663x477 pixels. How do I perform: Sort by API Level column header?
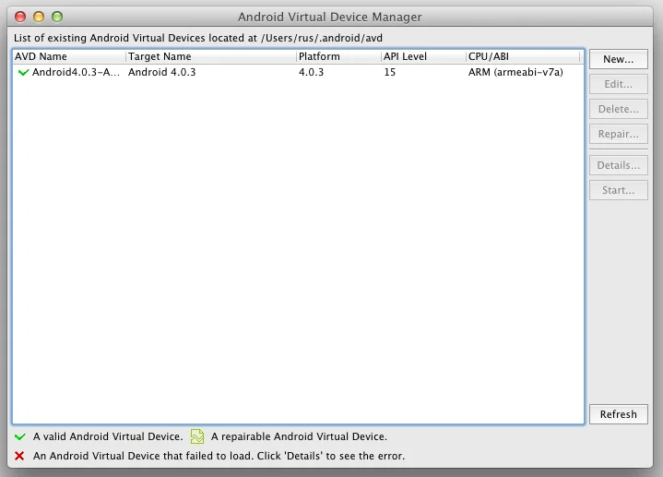point(422,56)
